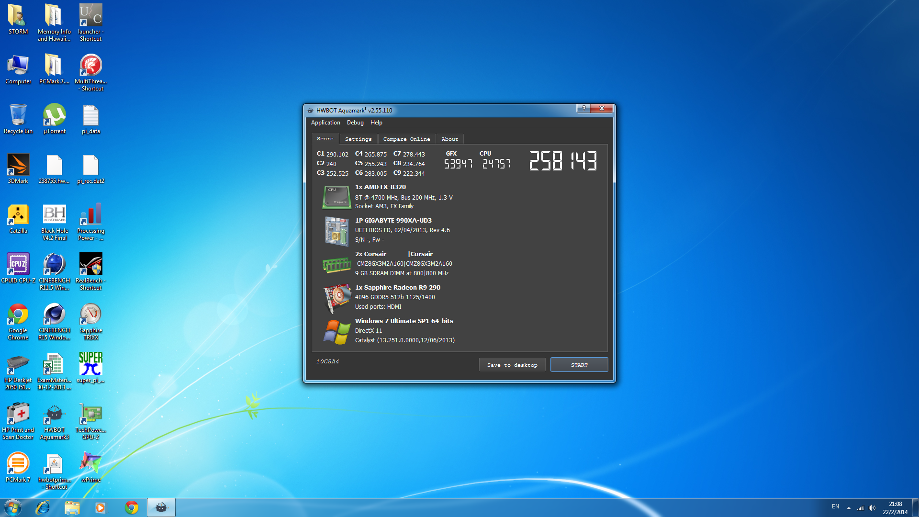The height and width of the screenshot is (517, 919).
Task: Select the launcher shortcut icon
Action: click(90, 22)
